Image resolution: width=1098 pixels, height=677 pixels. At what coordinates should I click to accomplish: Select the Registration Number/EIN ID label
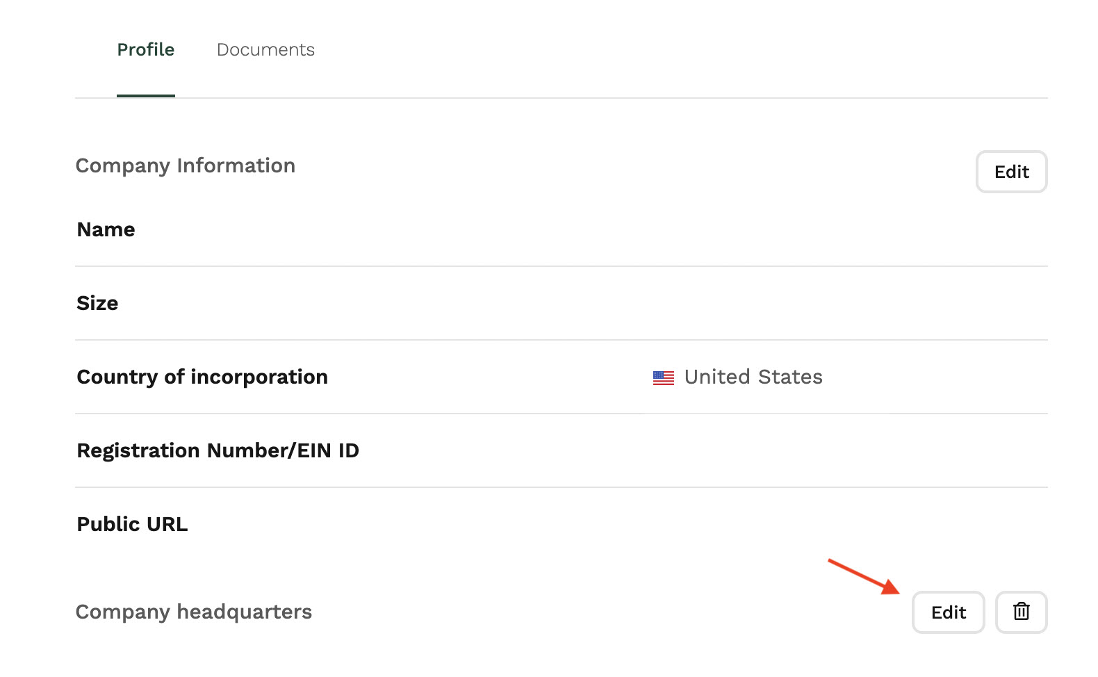click(x=218, y=450)
